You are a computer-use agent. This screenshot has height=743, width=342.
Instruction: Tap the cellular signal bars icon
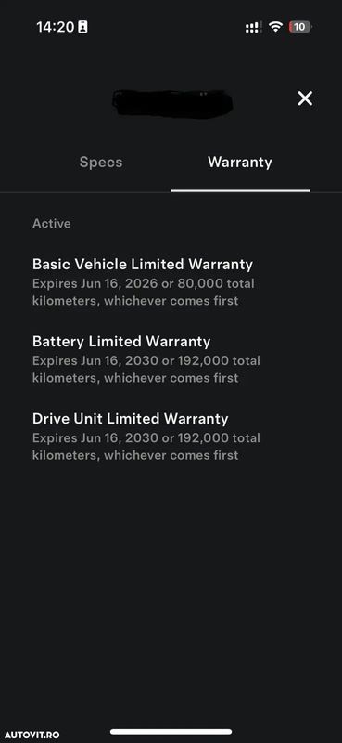pos(254,27)
